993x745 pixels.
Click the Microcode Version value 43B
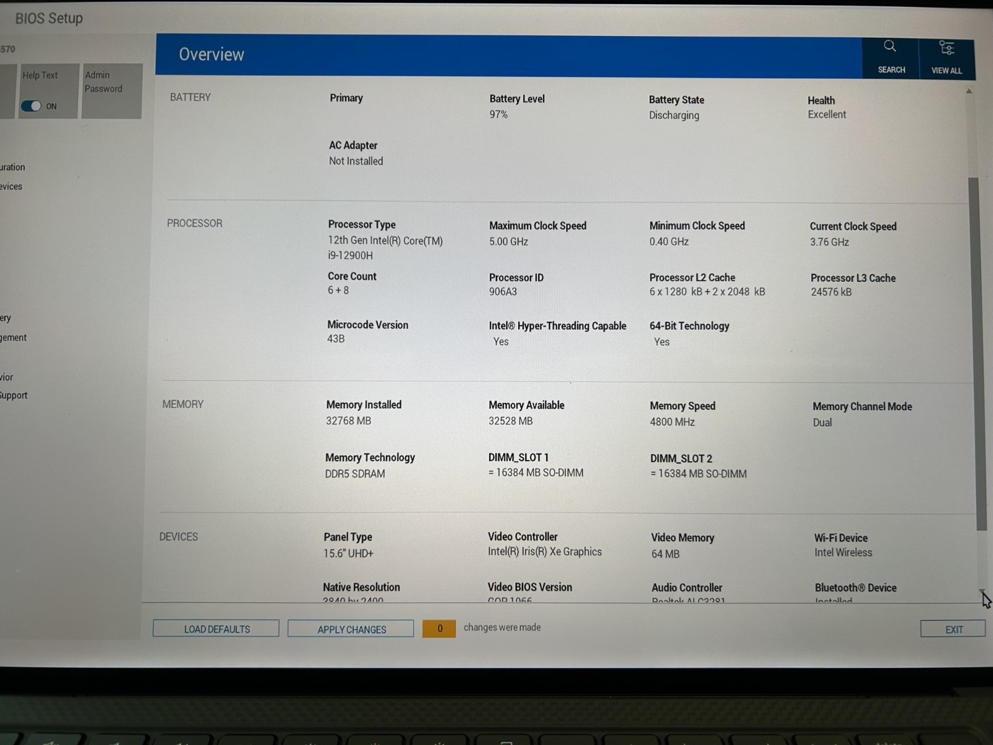(336, 339)
